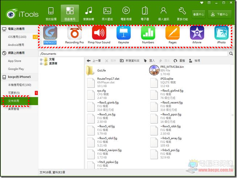The height and width of the screenshot is (178, 237).
Task: Create a new folder
Action: click(x=129, y=61)
